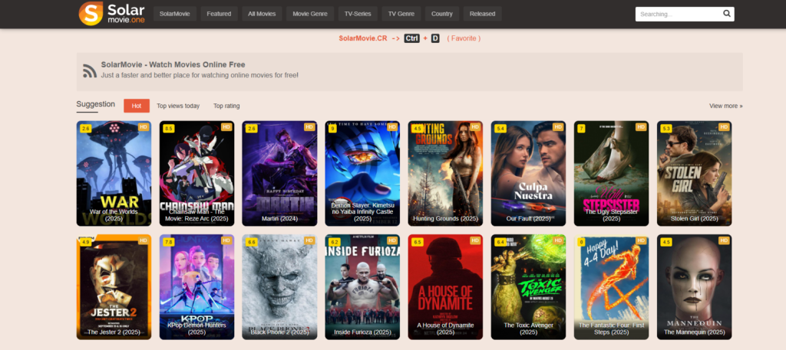786x350 pixels.
Task: Click 5.4 rating badge on Our Fault
Action: tap(500, 129)
